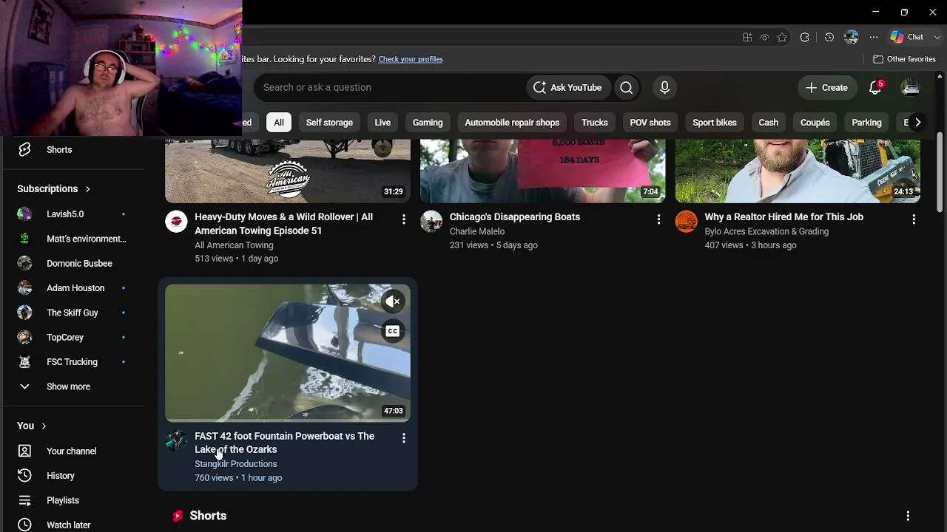Show next filter chips with the right arrow
The width and height of the screenshot is (947, 532).
[x=917, y=123]
